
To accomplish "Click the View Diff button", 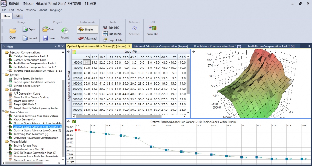I will (x=153, y=31).
